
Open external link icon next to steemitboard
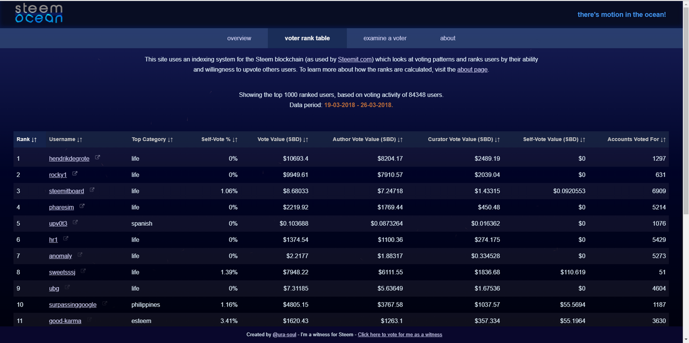(x=92, y=190)
